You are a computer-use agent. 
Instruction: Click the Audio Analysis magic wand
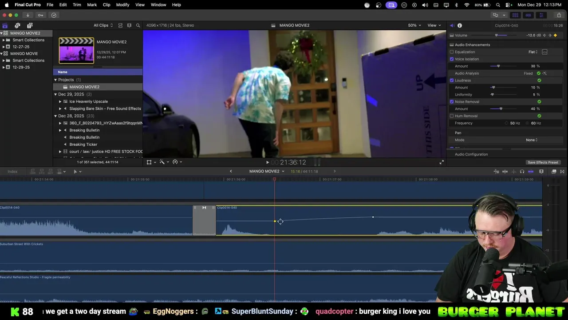click(x=544, y=73)
